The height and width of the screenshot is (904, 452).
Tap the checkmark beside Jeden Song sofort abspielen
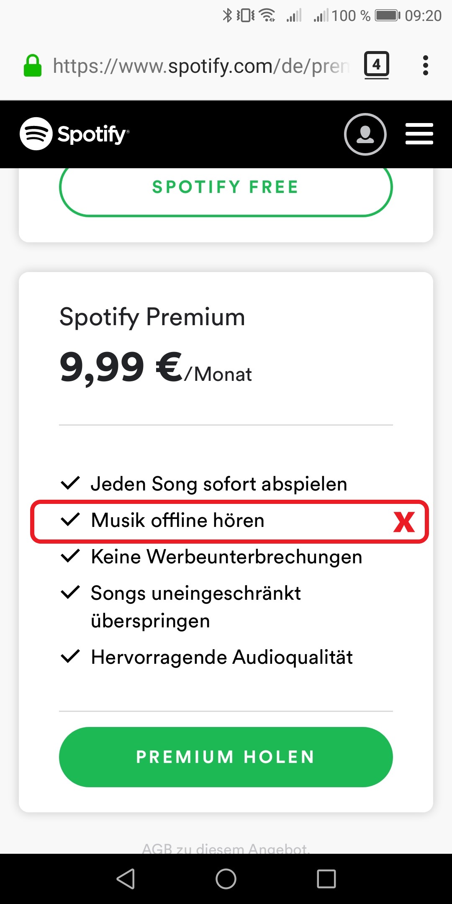(x=70, y=483)
